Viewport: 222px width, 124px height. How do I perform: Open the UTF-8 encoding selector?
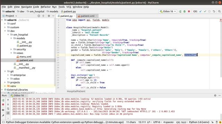click(157, 122)
